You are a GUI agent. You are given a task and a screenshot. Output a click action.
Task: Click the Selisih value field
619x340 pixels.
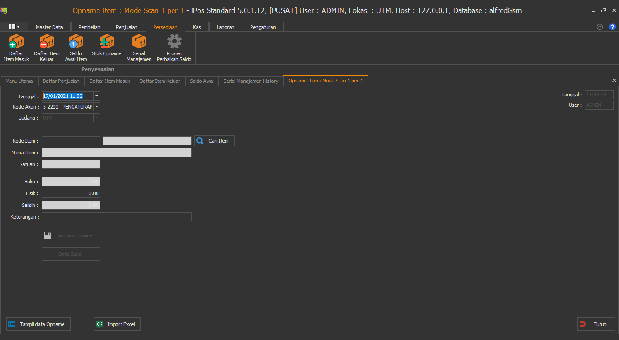coord(71,205)
